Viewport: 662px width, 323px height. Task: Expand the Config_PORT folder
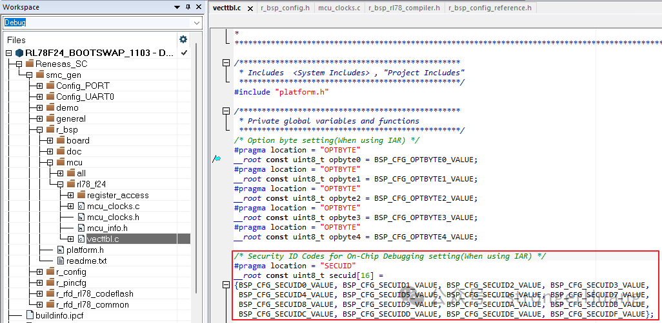point(40,86)
